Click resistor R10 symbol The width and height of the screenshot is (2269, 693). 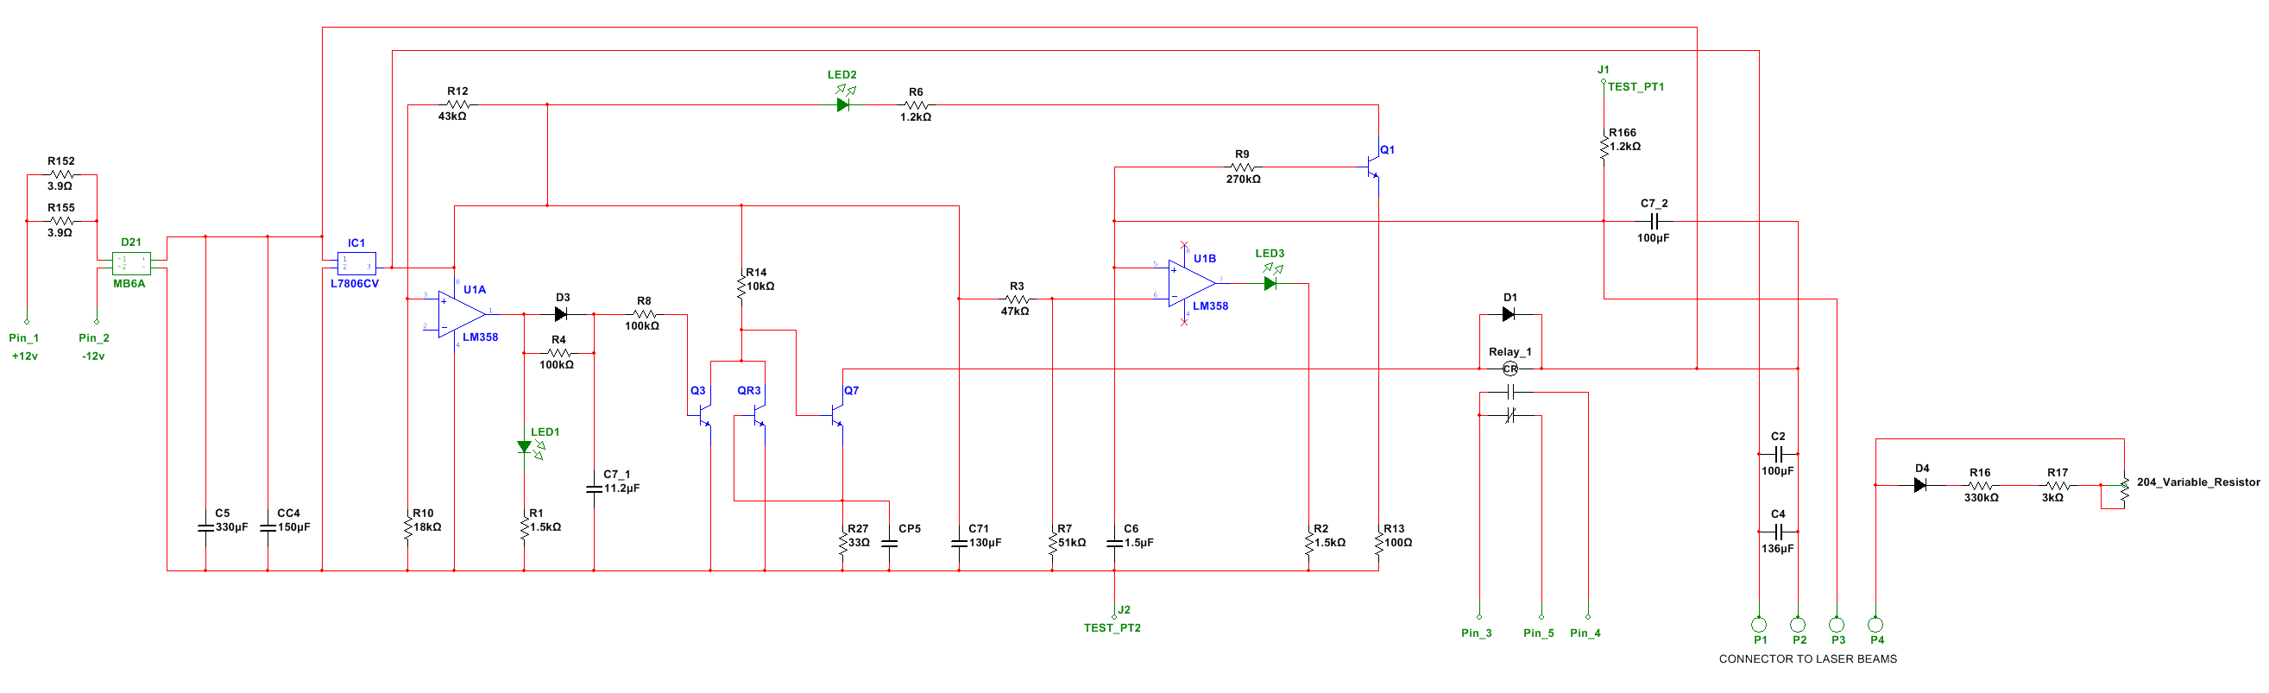click(408, 526)
